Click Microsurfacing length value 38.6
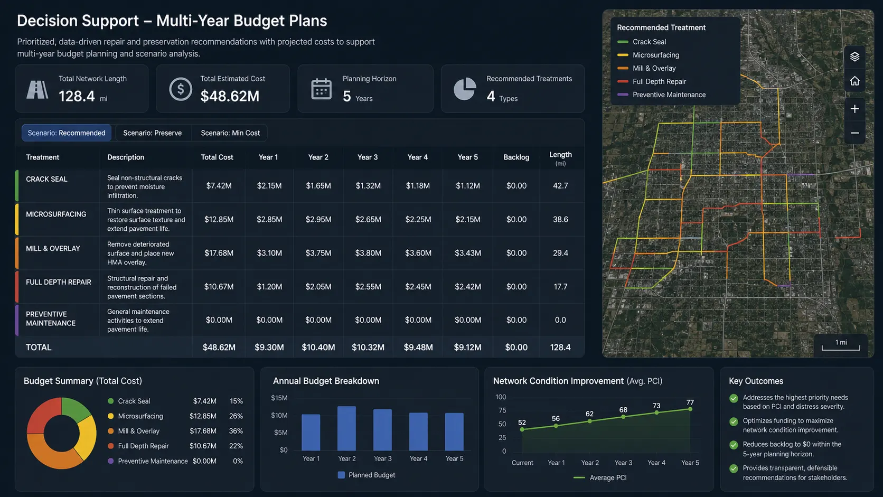The image size is (883, 497). point(560,219)
